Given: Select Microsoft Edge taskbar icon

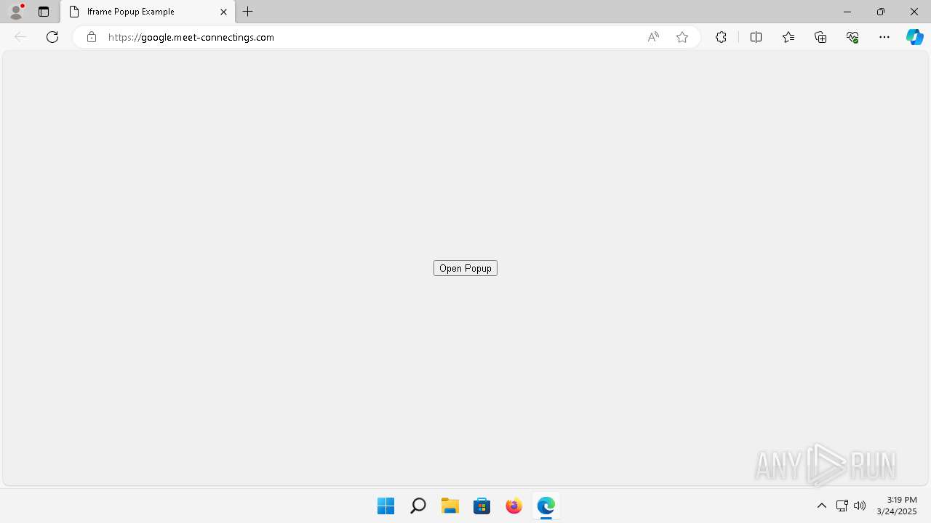Looking at the screenshot, I should tap(546, 506).
